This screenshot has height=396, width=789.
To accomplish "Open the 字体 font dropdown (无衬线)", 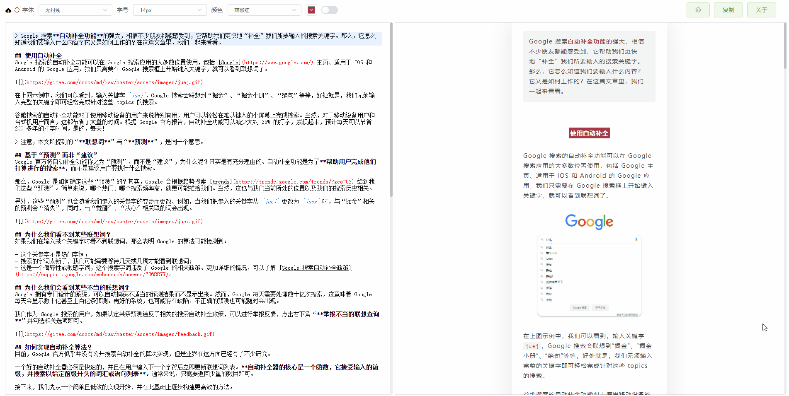I will 75,10.
